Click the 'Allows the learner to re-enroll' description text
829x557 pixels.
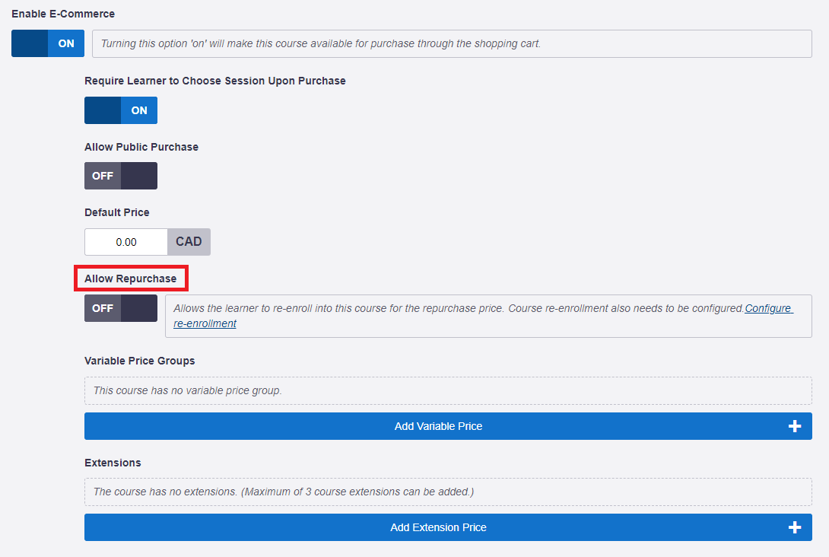tap(459, 308)
